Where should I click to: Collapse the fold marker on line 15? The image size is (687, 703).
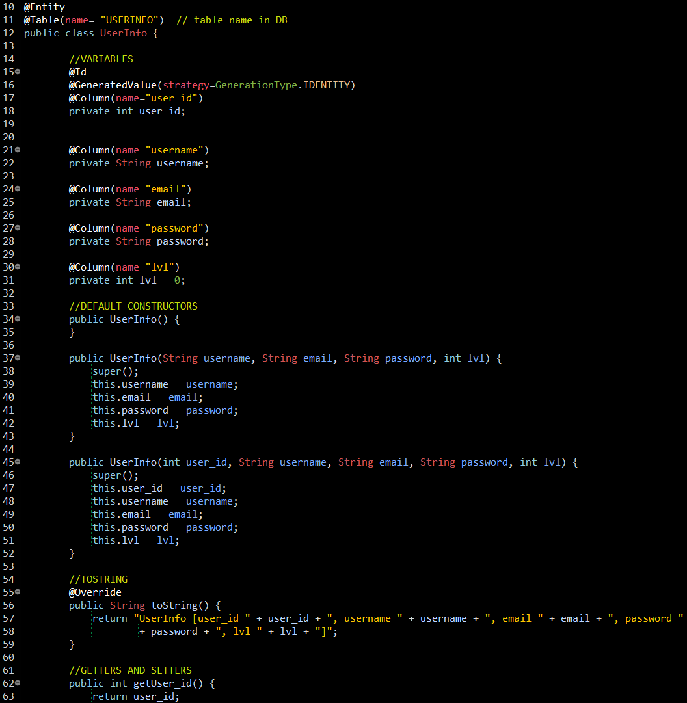[x=18, y=72]
